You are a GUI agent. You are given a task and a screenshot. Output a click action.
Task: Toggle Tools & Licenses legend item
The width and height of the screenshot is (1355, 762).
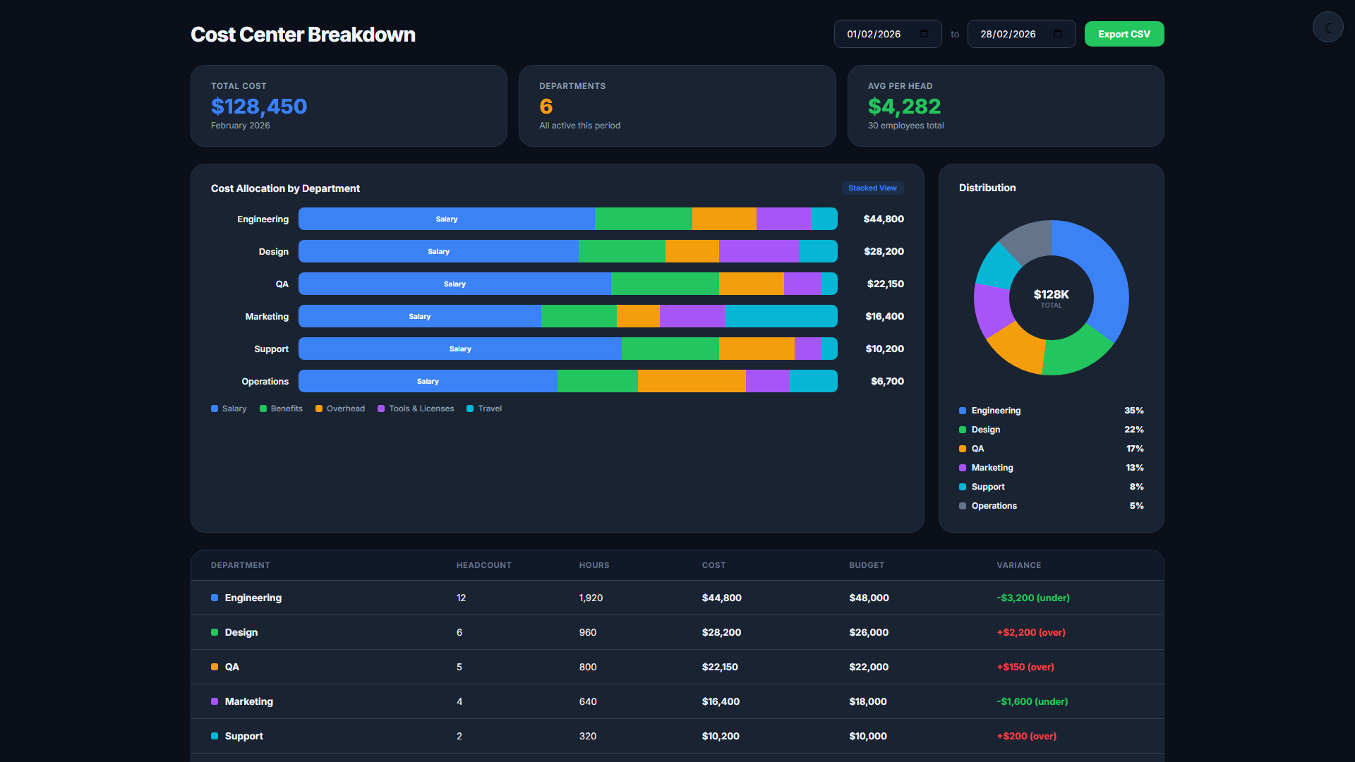click(416, 409)
